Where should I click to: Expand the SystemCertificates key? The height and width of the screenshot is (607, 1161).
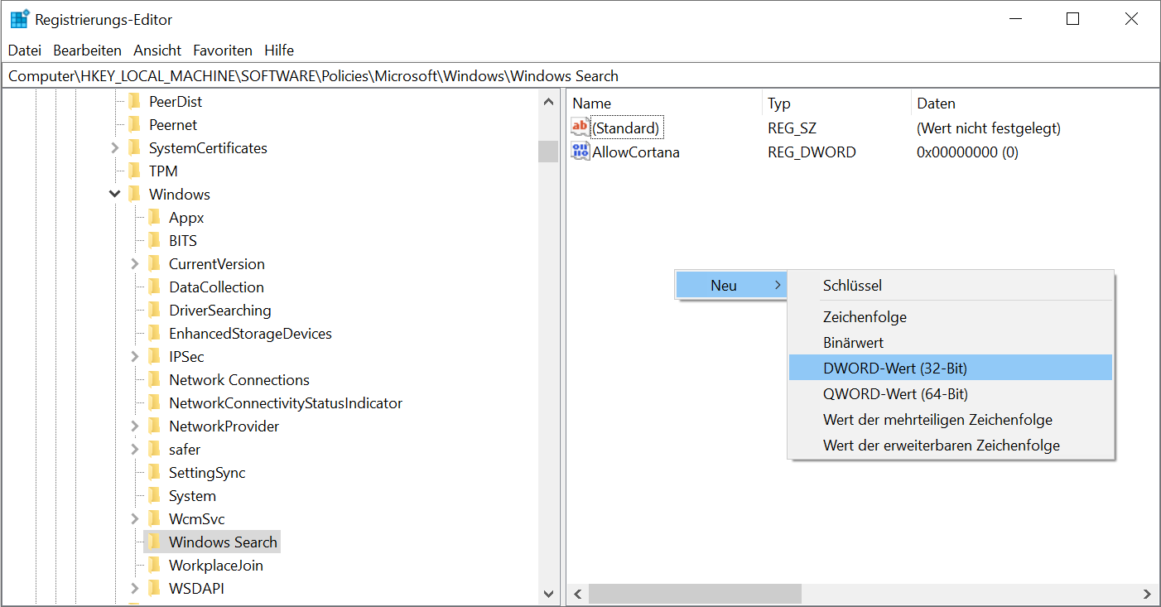pos(115,148)
